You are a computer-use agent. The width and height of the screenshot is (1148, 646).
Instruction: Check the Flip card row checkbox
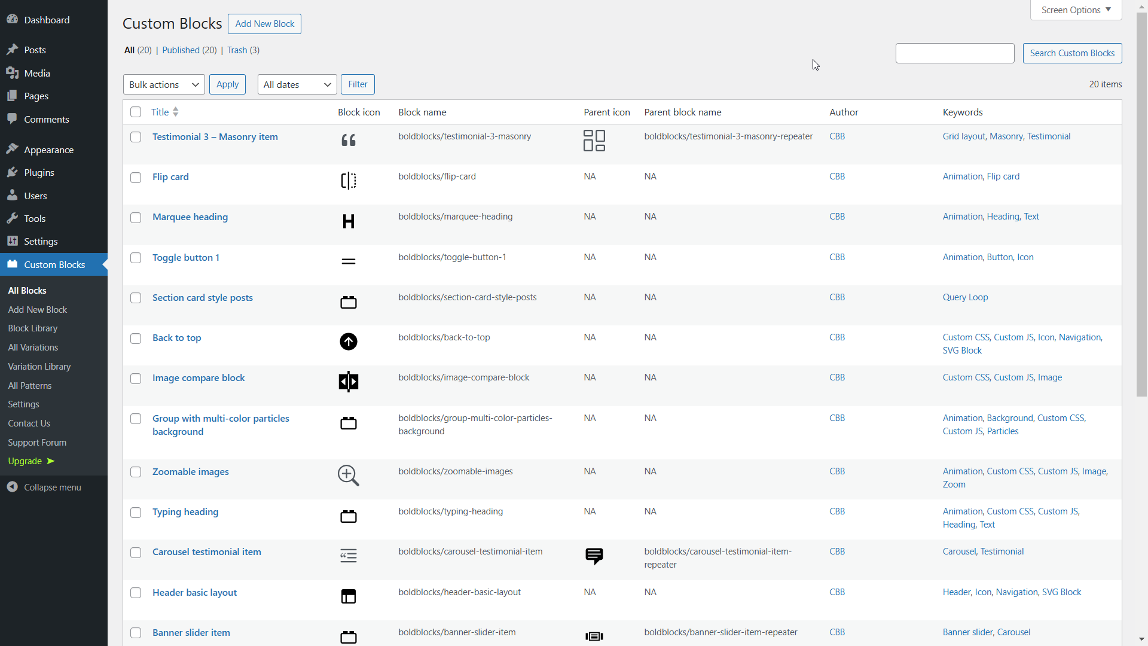[x=136, y=178]
